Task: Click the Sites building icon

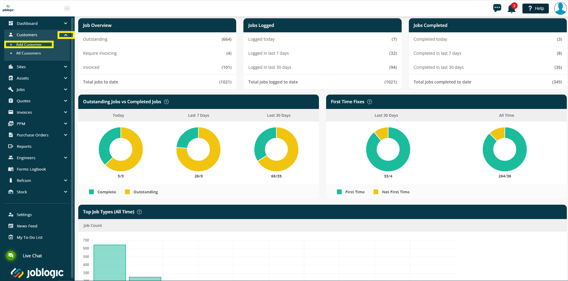Action: (x=11, y=67)
